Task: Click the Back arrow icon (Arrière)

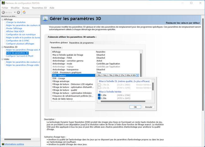Action: (x=4, y=12)
